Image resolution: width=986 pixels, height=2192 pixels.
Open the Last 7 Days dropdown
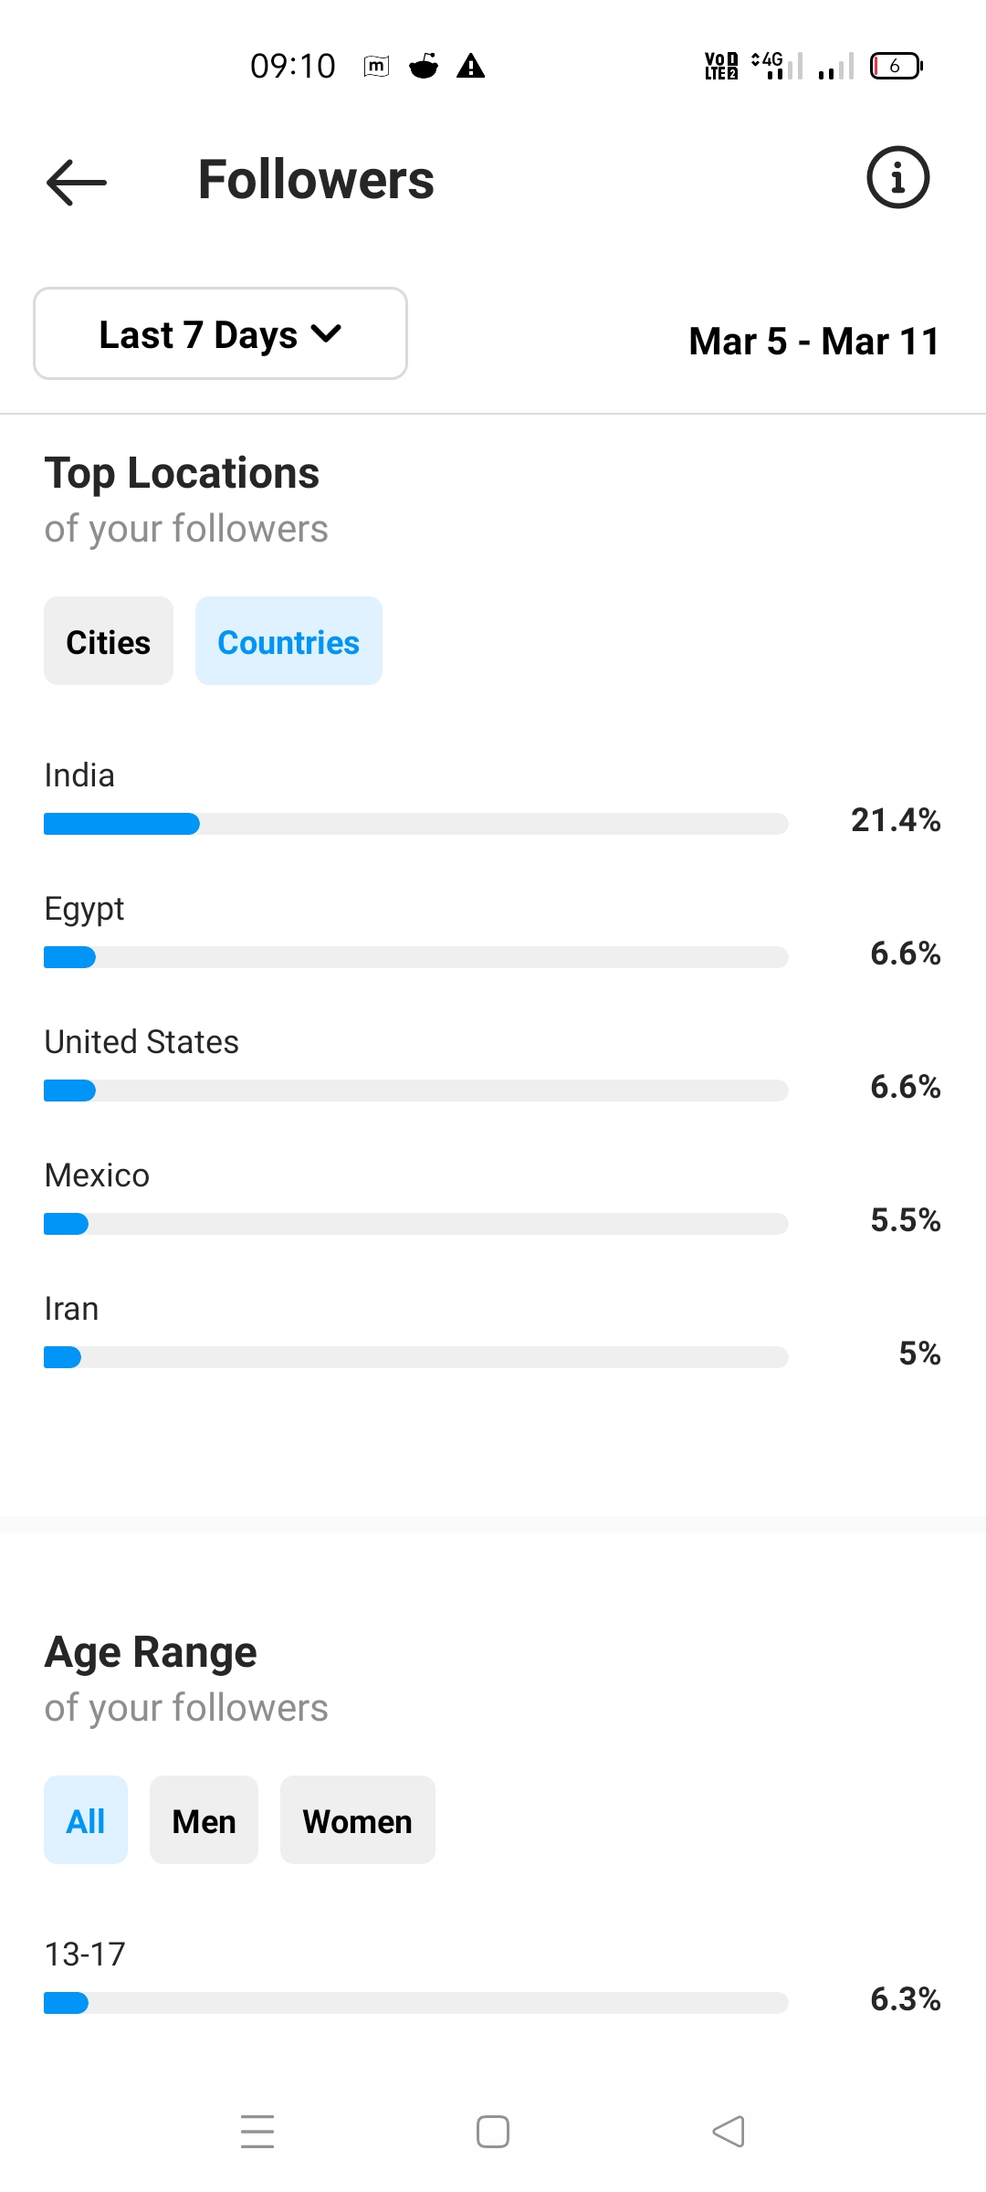pyautogui.click(x=220, y=333)
